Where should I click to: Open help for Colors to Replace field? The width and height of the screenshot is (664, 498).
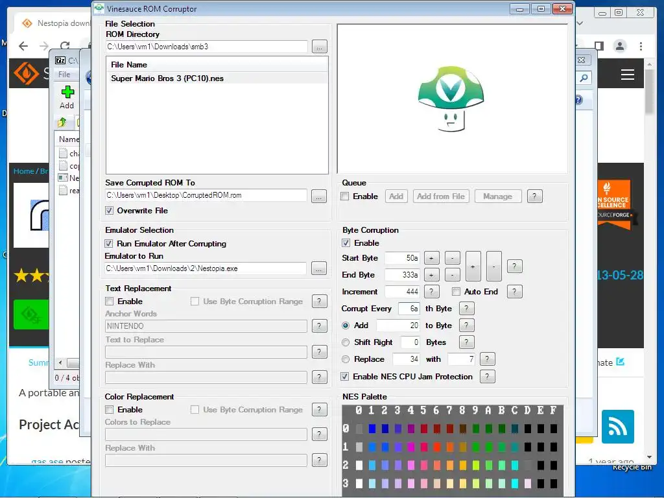[319, 434]
